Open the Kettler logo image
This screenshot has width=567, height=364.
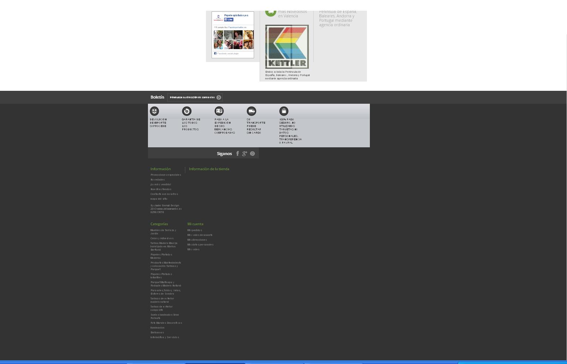(x=287, y=47)
